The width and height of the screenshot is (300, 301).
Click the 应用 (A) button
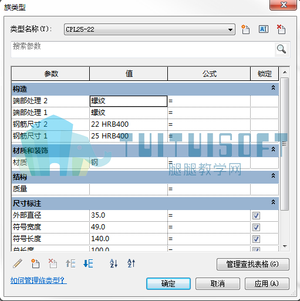[x=267, y=283]
